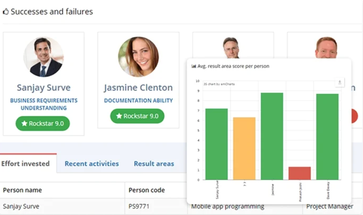Click the photo of the man with glasses
Viewport: 363px width, 215px height.
(231, 47)
